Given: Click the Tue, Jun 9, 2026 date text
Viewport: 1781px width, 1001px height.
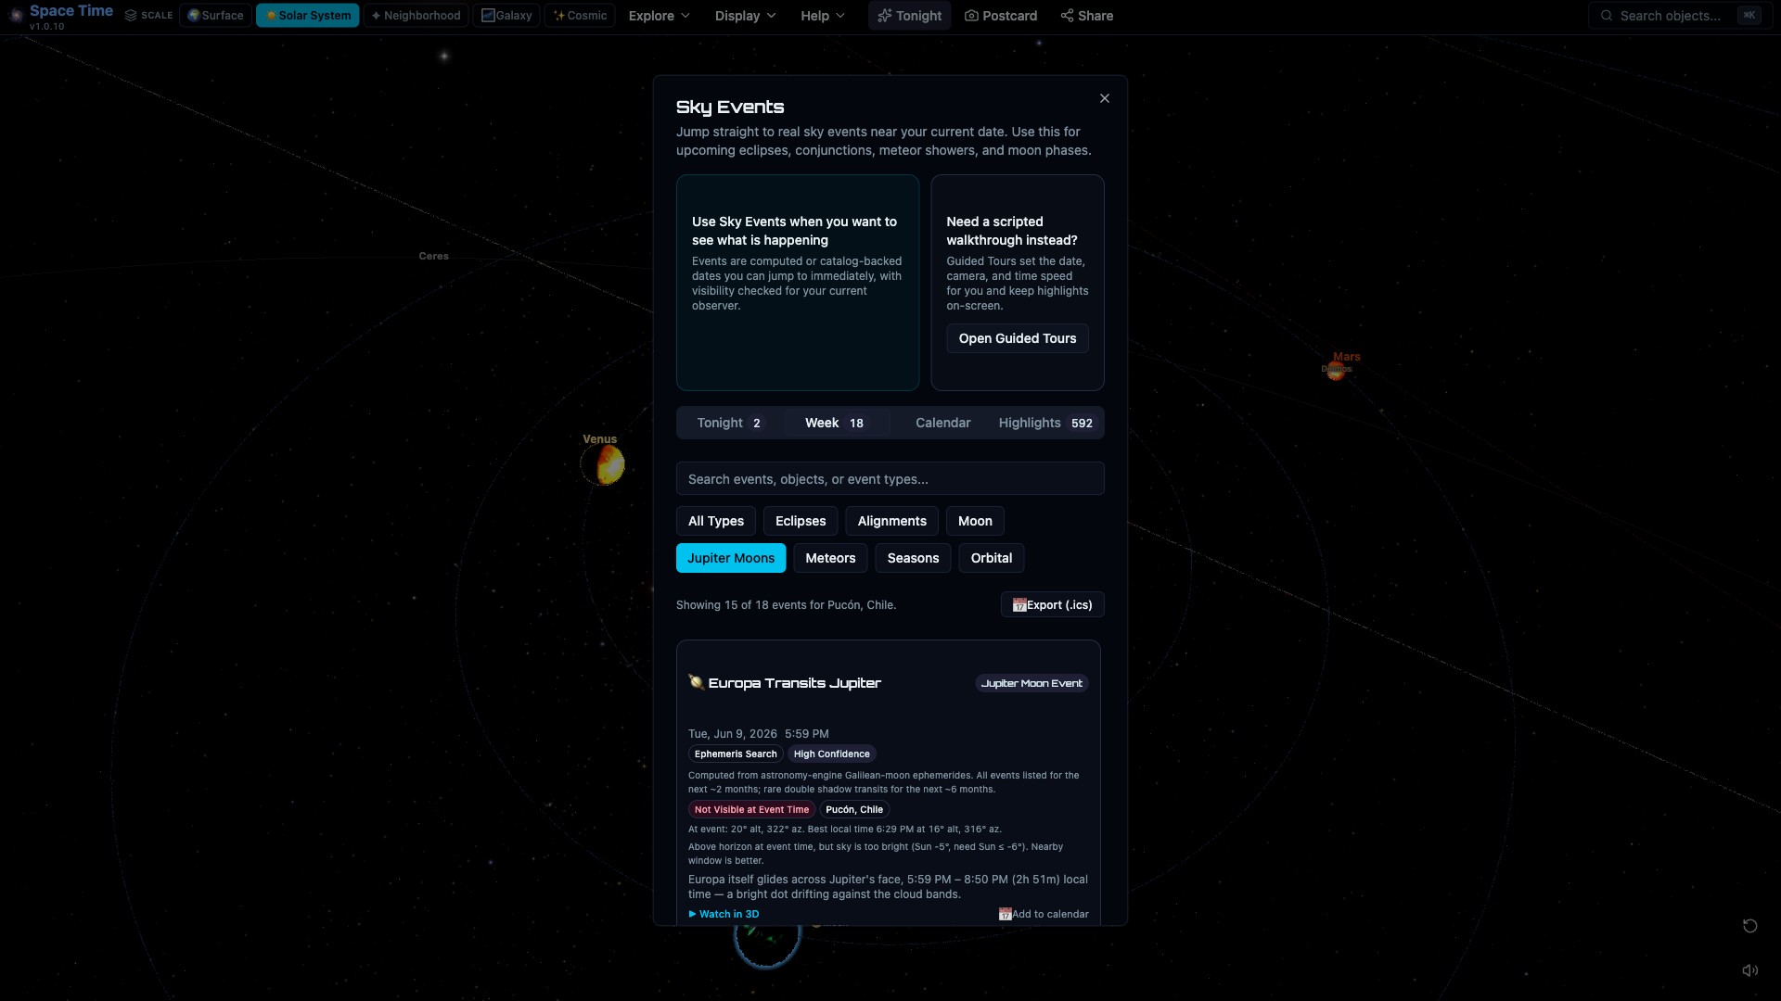Looking at the screenshot, I should [733, 734].
